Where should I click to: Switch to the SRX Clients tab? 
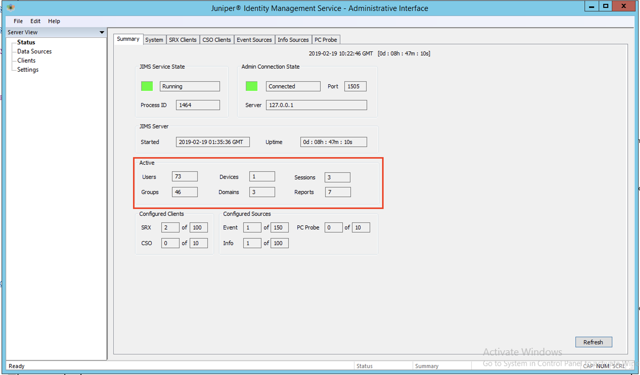pos(183,40)
